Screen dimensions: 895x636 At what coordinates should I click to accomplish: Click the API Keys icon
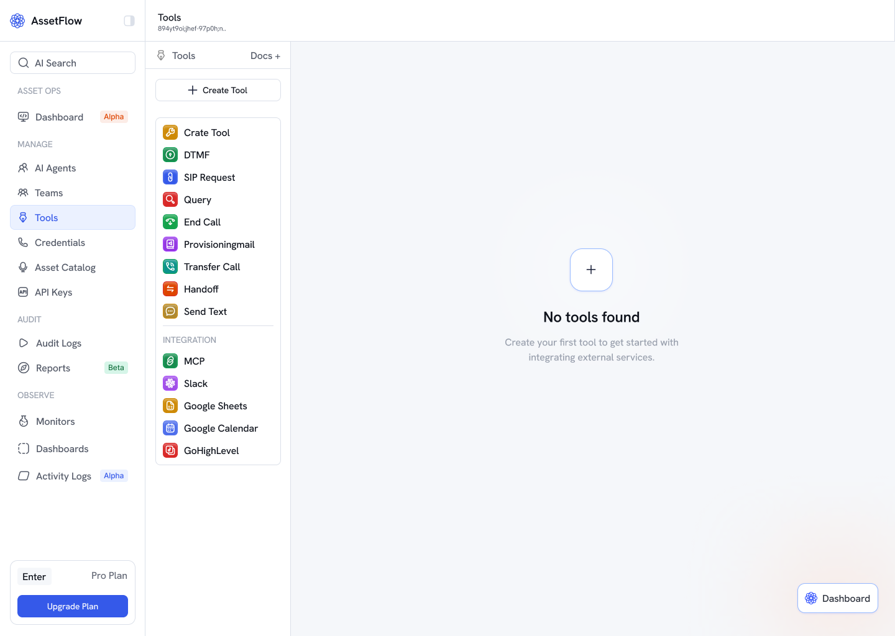coord(23,292)
